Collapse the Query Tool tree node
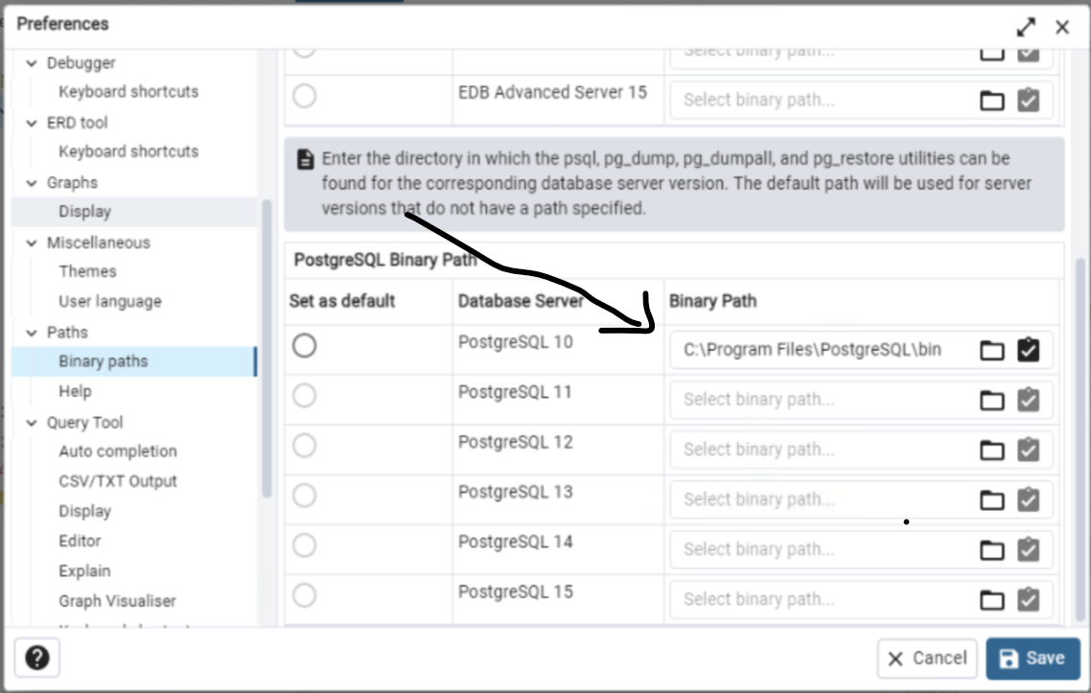Screen dimensions: 1091x693 tap(32, 423)
